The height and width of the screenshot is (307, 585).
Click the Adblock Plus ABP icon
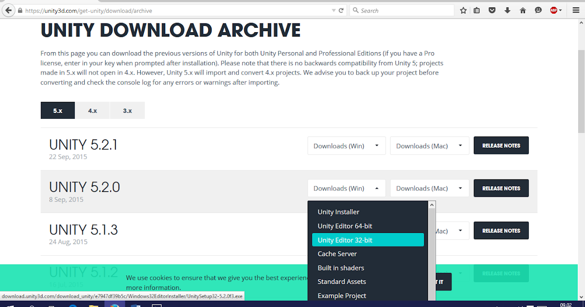554,10
